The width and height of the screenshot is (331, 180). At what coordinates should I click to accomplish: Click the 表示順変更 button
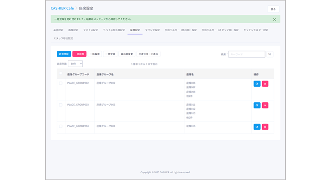click(x=127, y=54)
